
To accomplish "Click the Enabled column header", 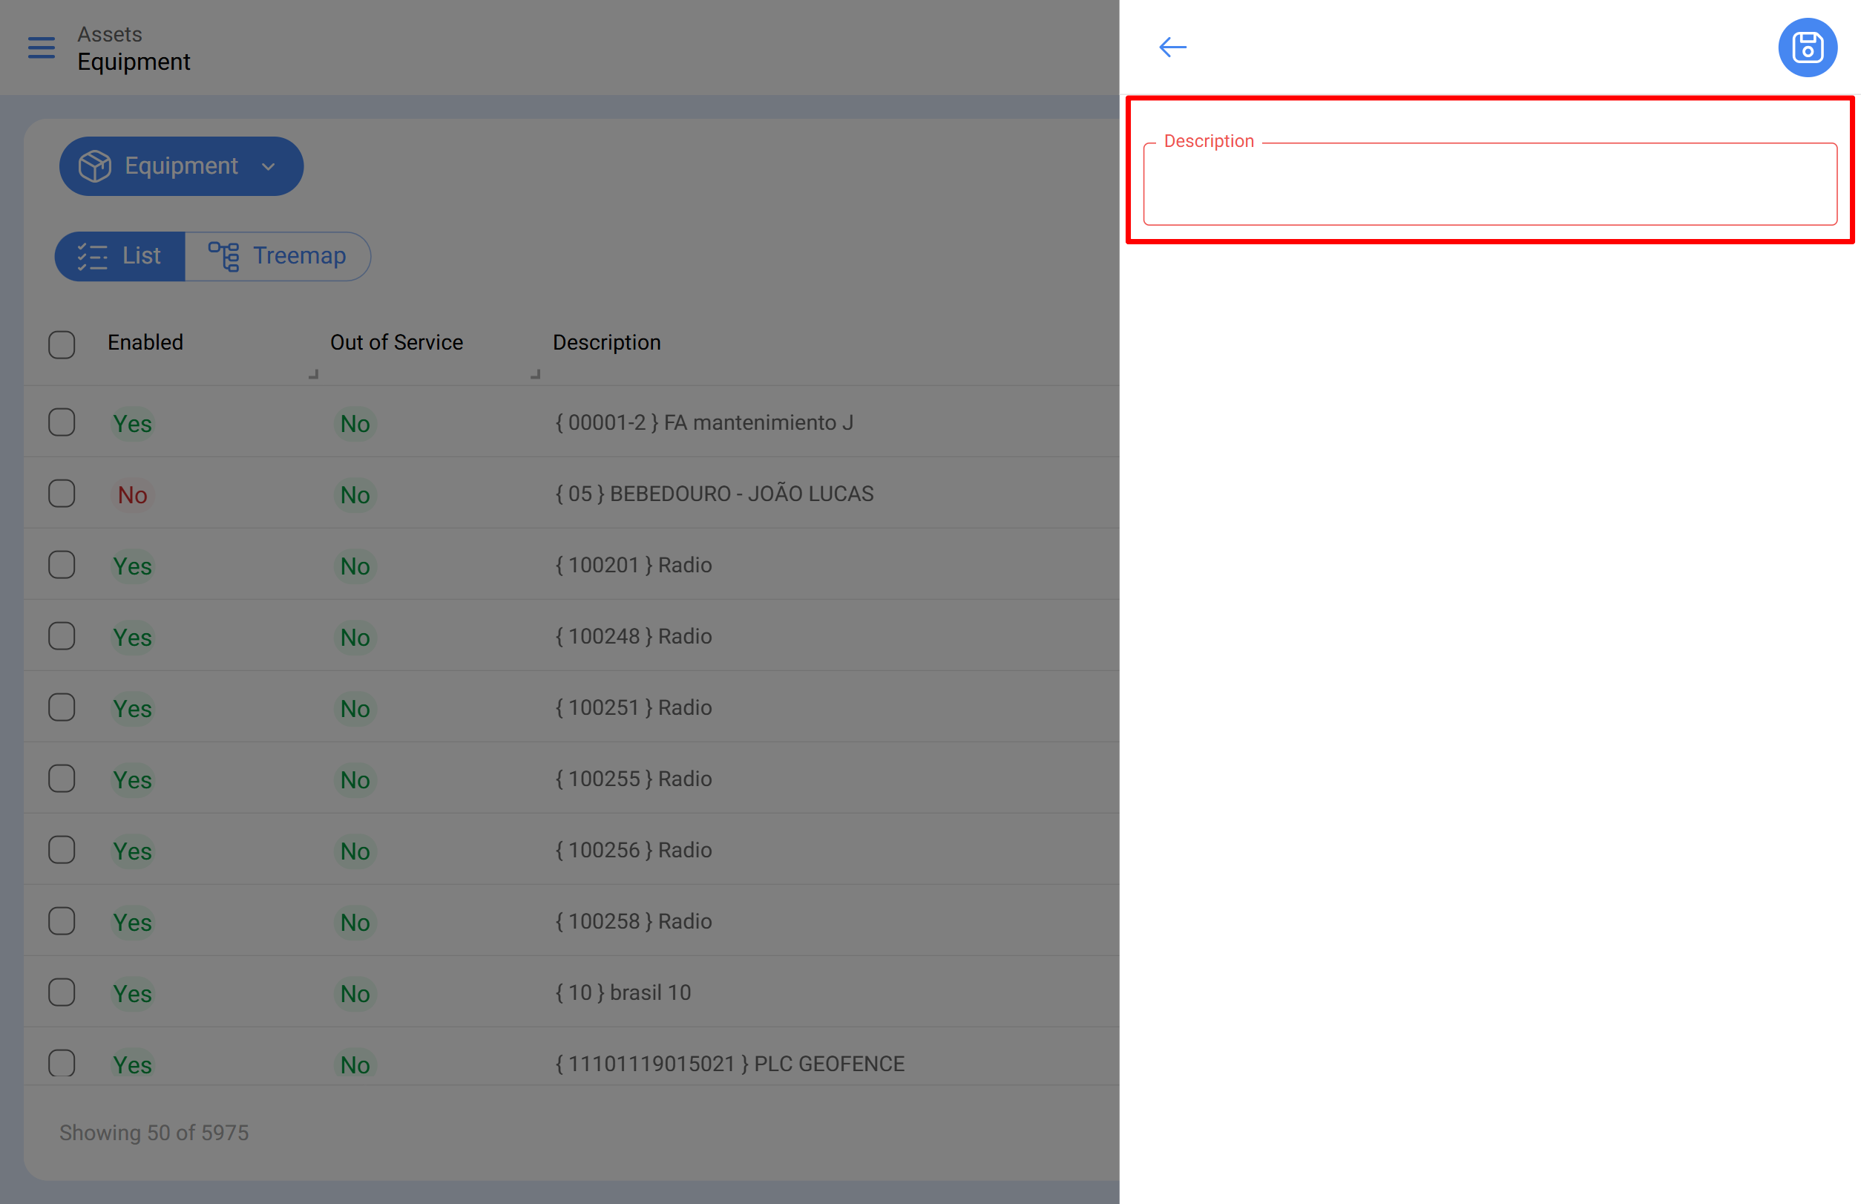I will pyautogui.click(x=145, y=342).
